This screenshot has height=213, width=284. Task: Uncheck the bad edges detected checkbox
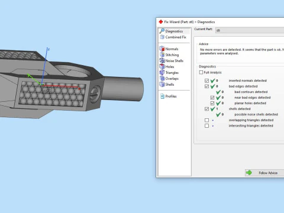[206, 86]
